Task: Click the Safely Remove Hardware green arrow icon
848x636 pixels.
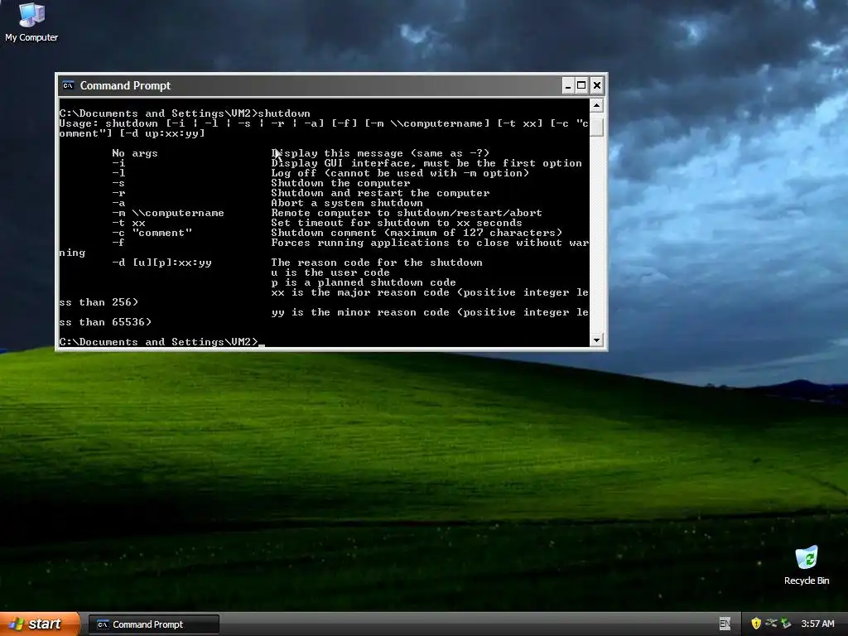Action: [x=786, y=624]
